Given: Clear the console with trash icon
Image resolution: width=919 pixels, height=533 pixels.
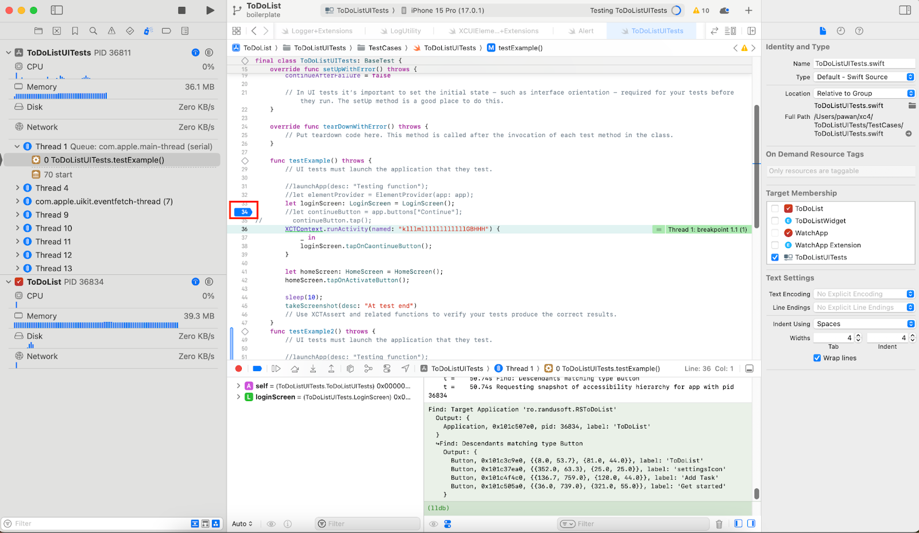Looking at the screenshot, I should [719, 524].
